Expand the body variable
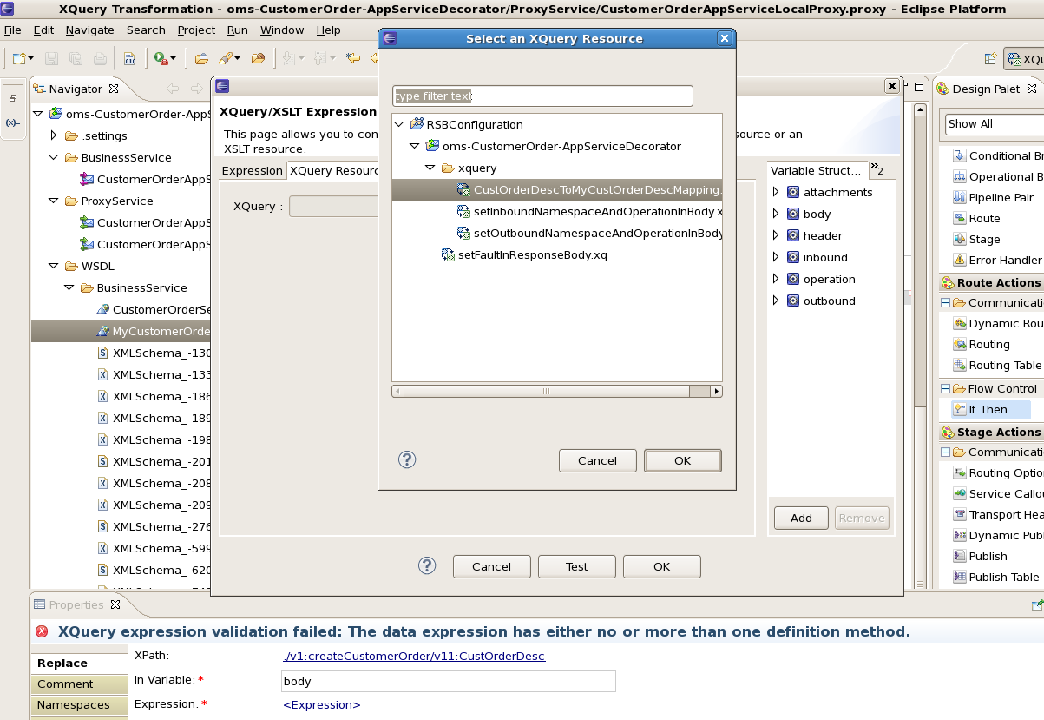This screenshot has width=1044, height=720. [x=776, y=214]
